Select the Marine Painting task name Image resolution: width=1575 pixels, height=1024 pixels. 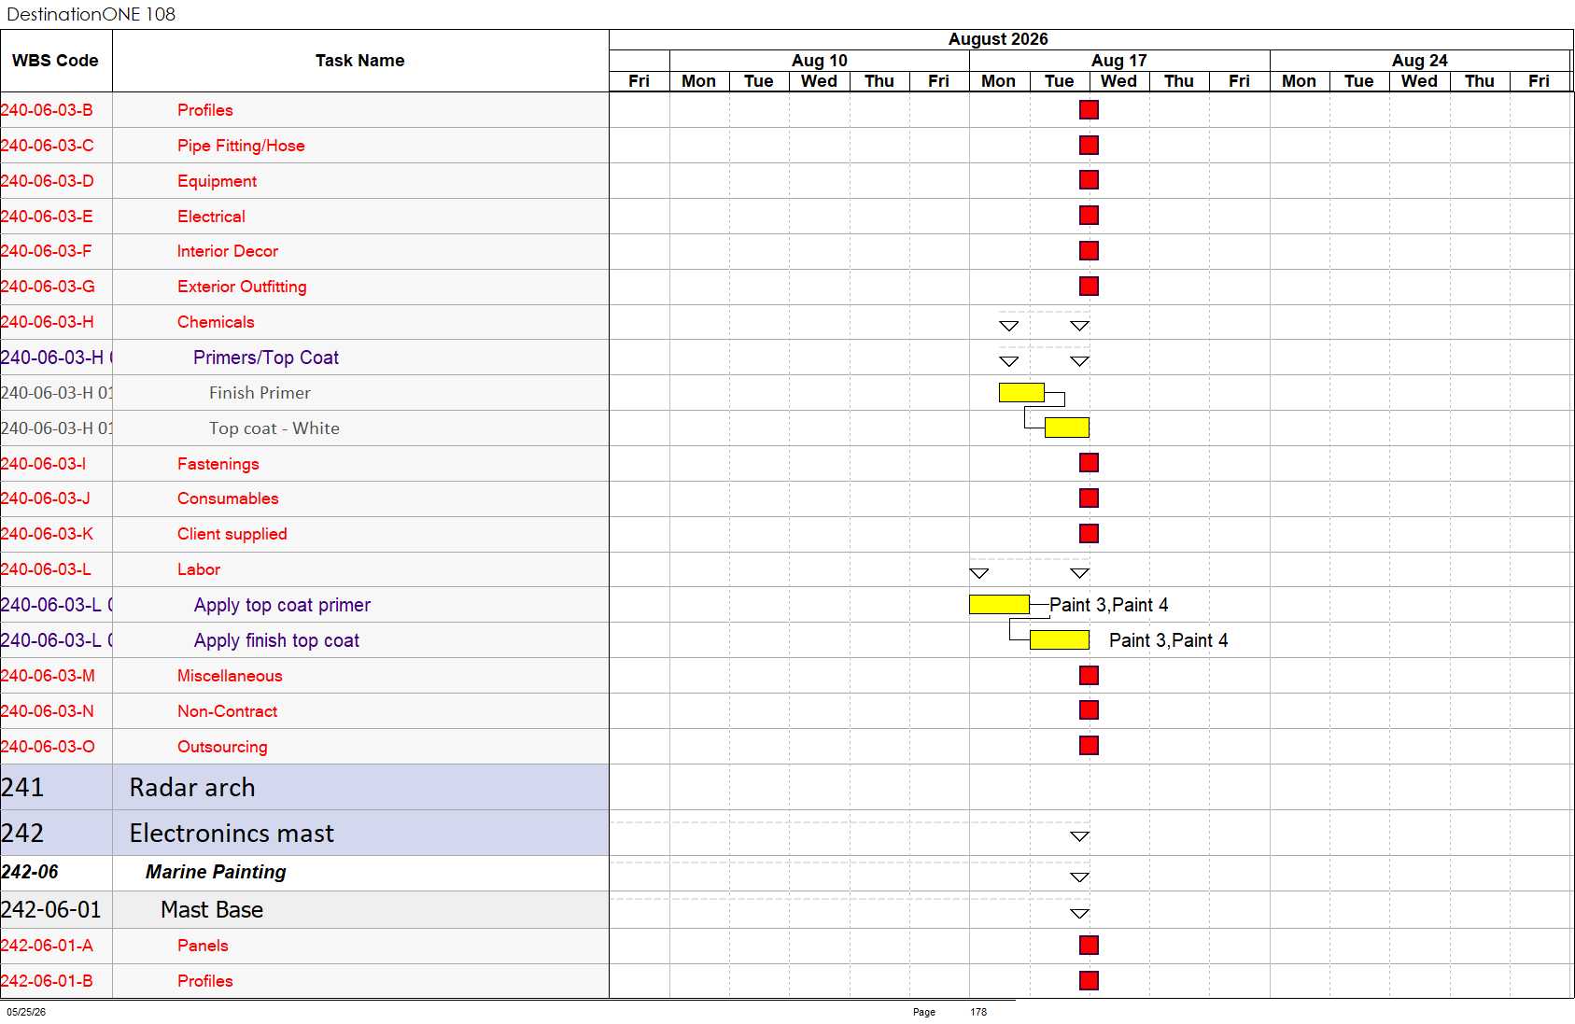click(216, 872)
